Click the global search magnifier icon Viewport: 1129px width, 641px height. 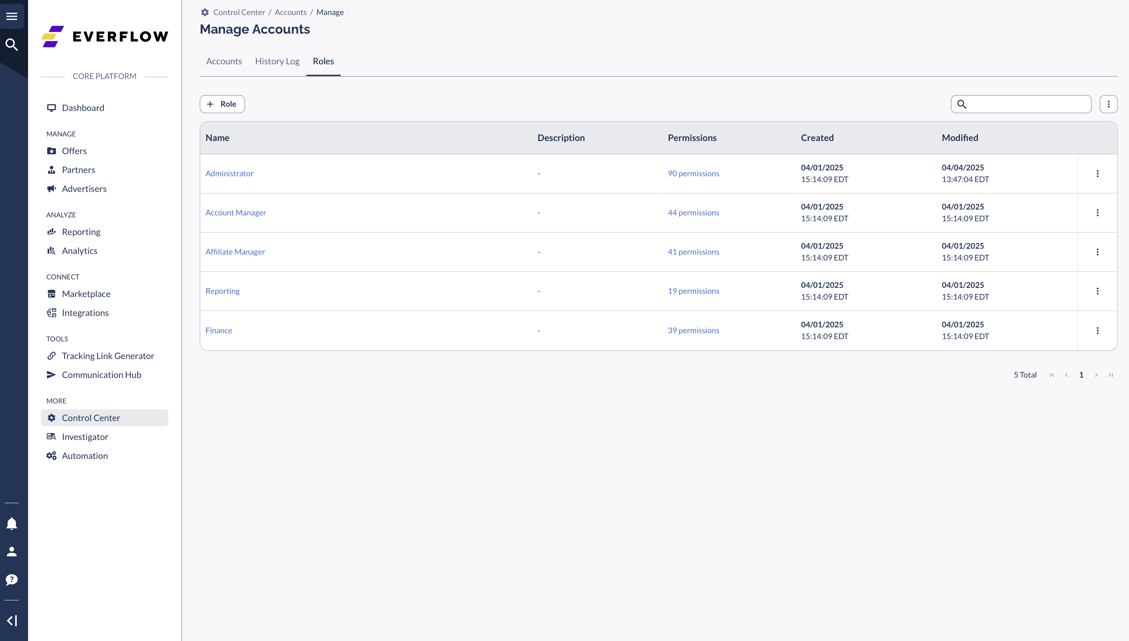pos(12,44)
